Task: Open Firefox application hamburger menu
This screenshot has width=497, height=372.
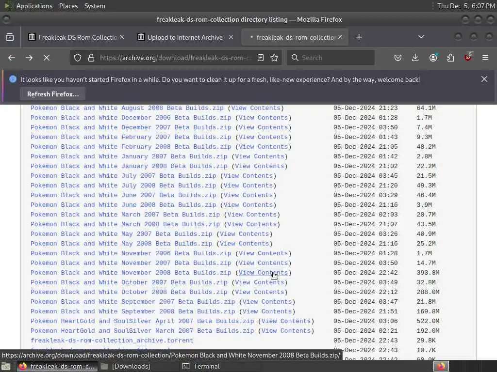Action: pyautogui.click(x=485, y=58)
